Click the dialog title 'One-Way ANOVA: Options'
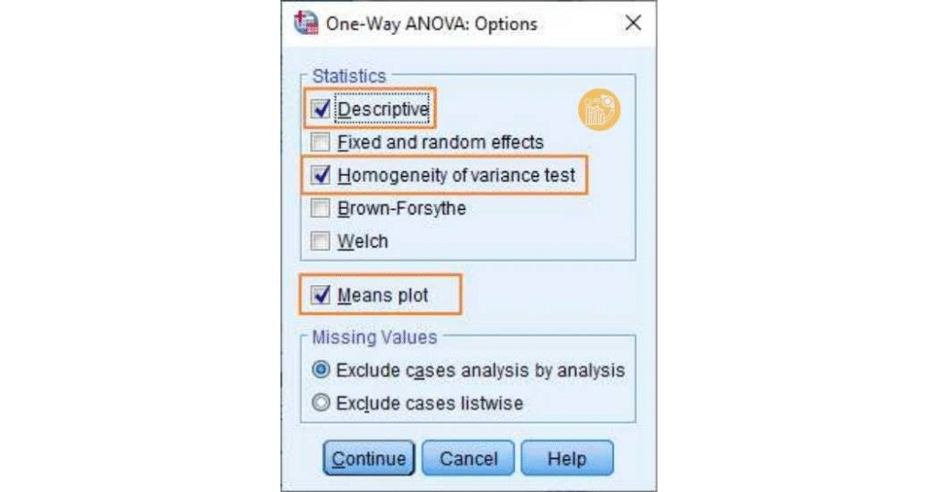This screenshot has height=492, width=938. [429, 24]
